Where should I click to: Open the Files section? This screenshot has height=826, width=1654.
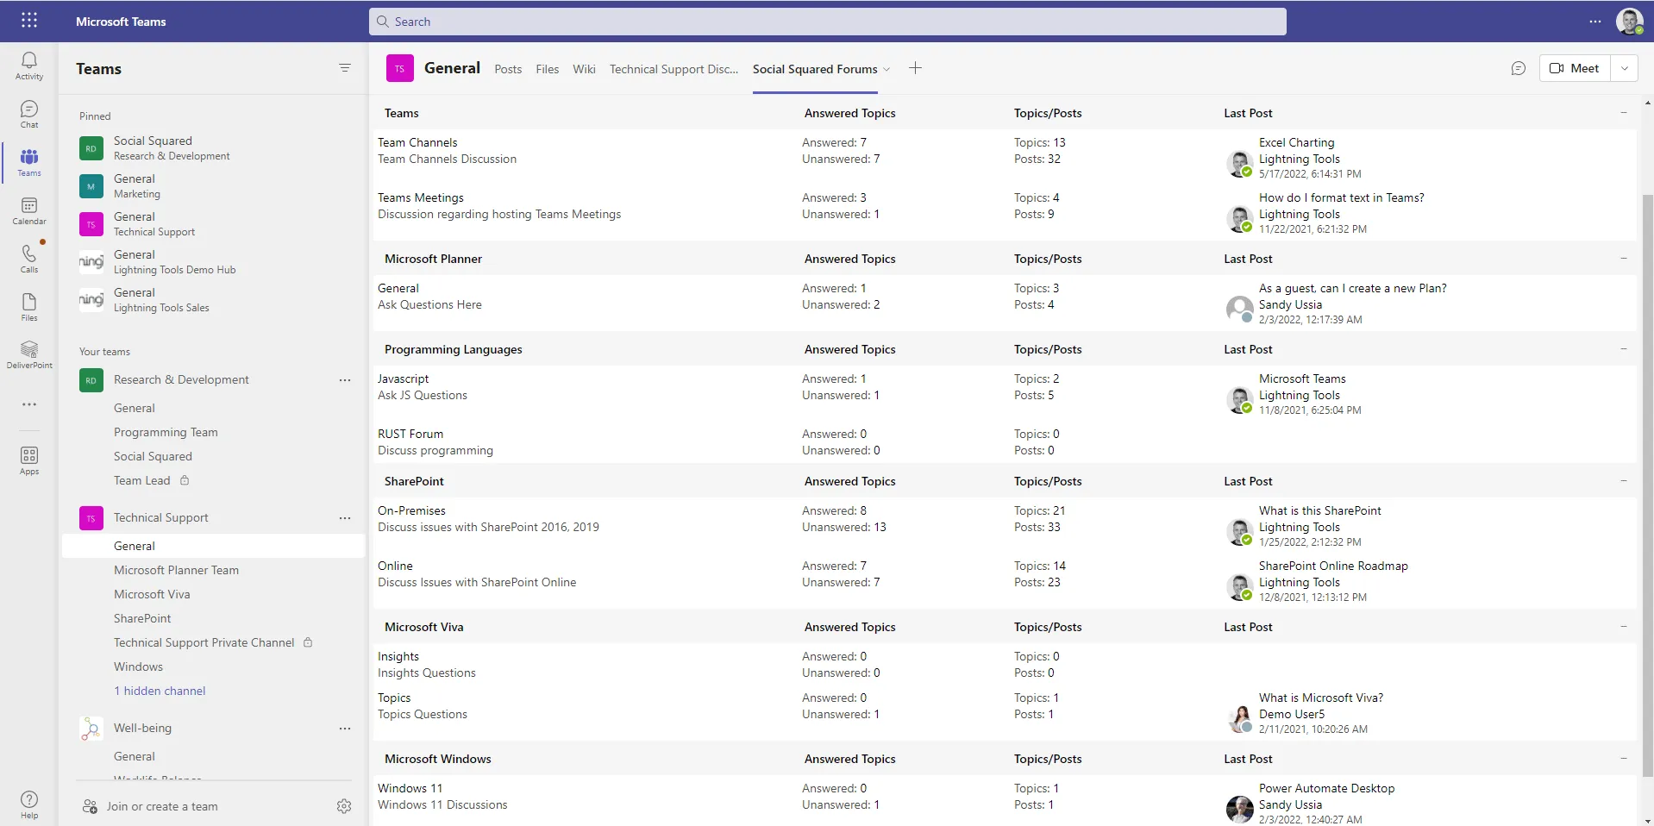point(28,303)
